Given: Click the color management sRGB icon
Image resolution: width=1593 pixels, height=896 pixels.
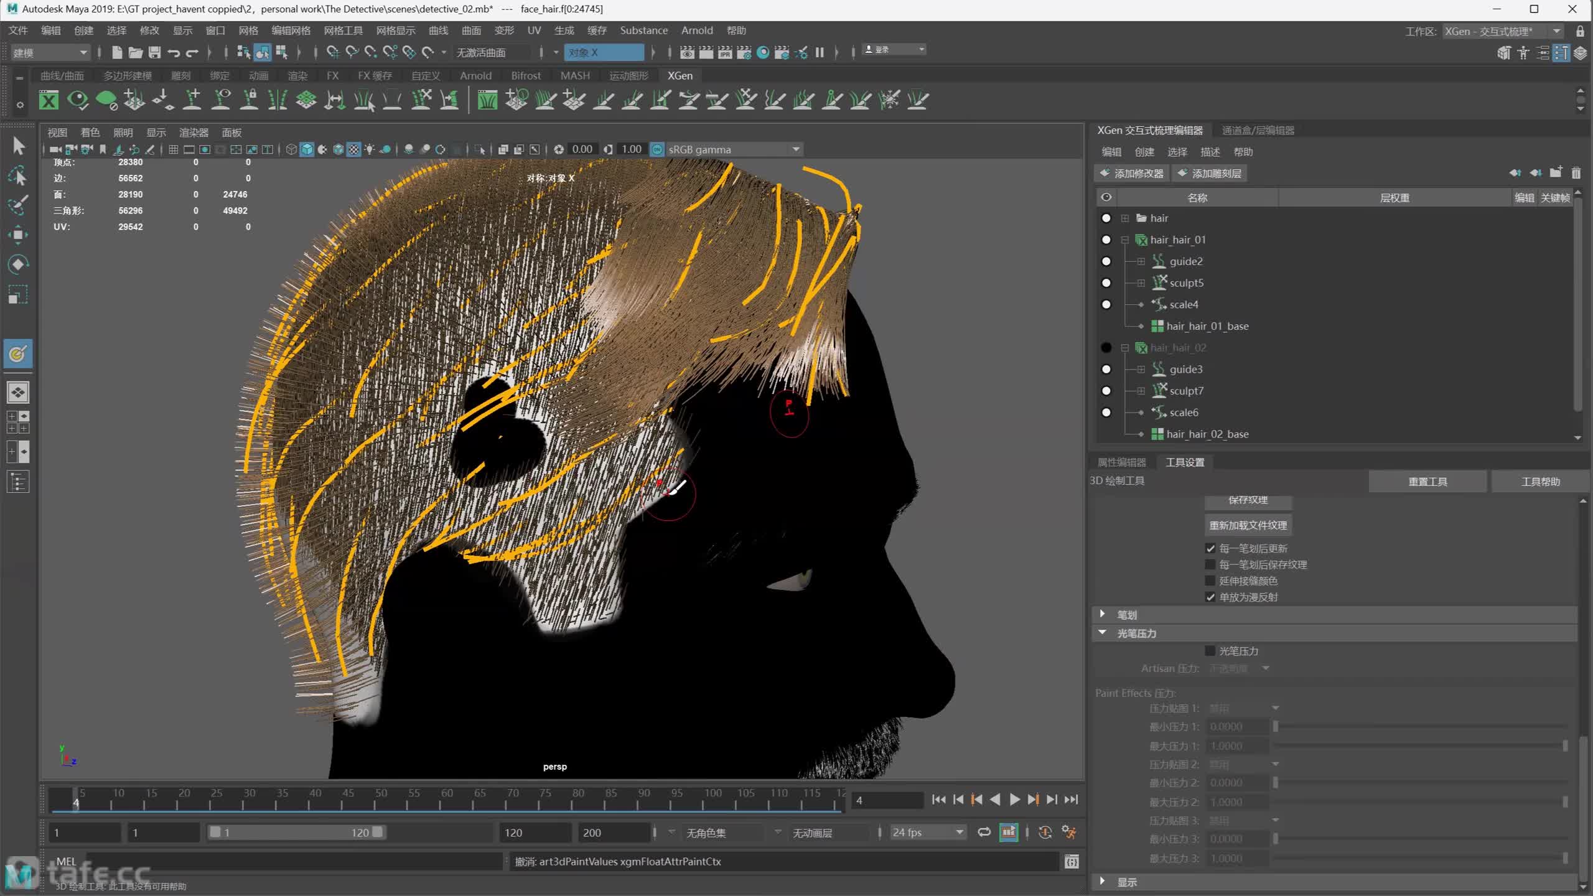Looking at the screenshot, I should (657, 149).
